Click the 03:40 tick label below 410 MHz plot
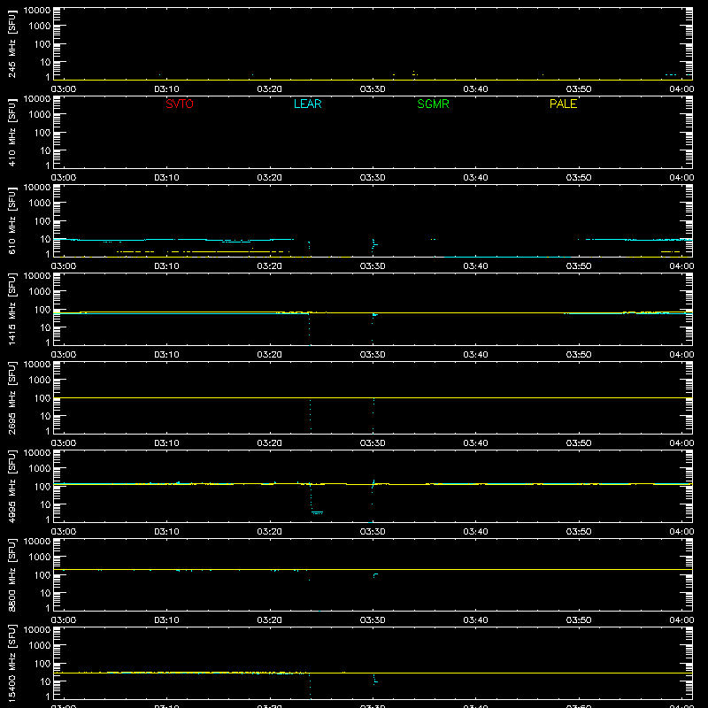Image resolution: width=708 pixels, height=708 pixels. pyautogui.click(x=475, y=178)
